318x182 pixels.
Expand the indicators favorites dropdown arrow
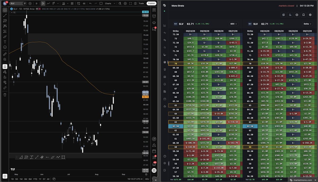tap(68, 3)
